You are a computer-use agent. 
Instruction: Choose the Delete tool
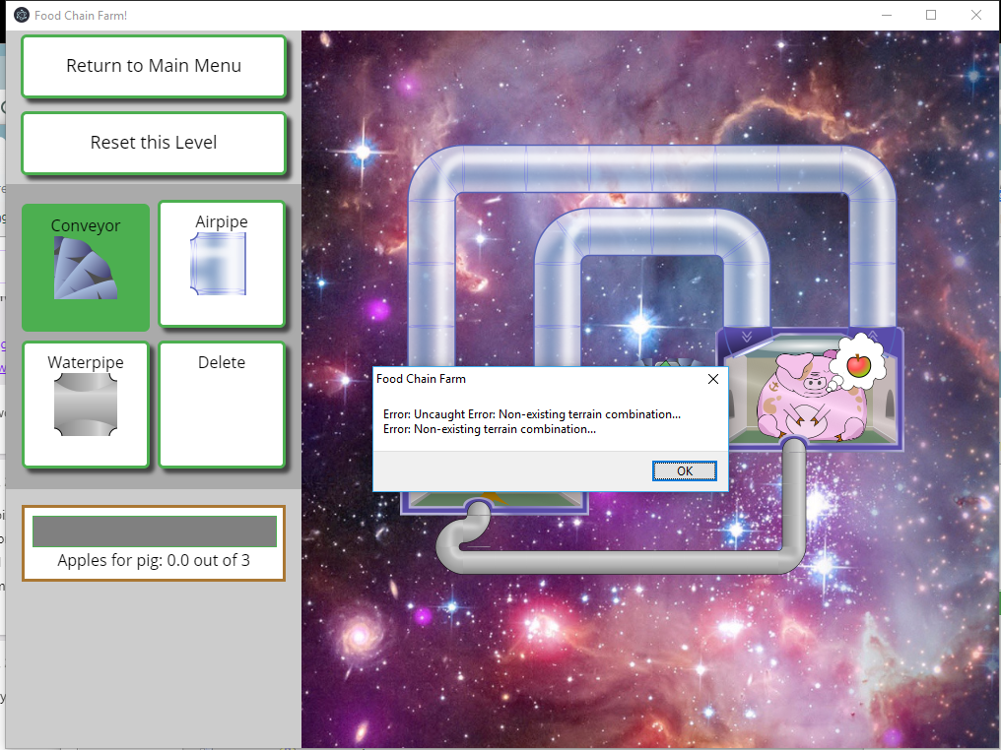(x=222, y=404)
